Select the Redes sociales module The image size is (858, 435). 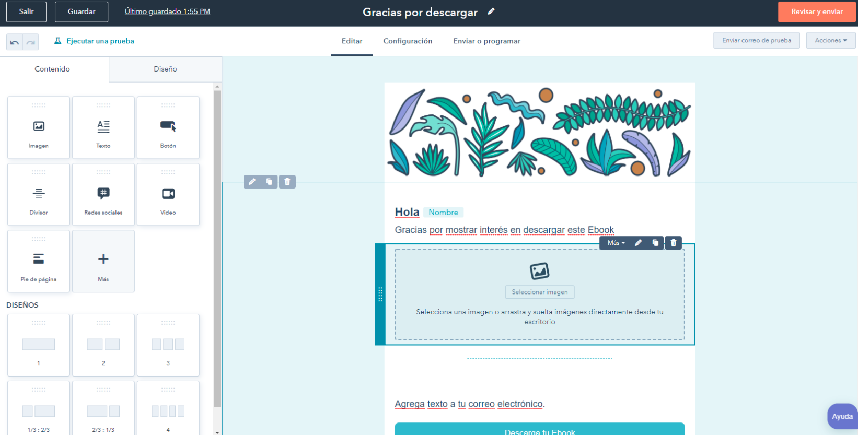click(x=103, y=194)
